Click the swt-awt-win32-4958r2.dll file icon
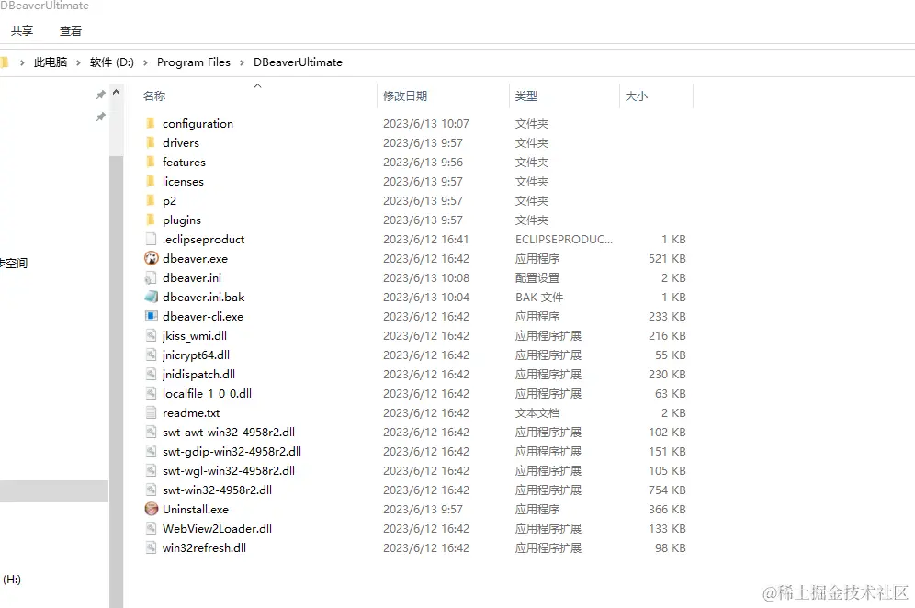Image resolution: width=915 pixels, height=608 pixels. tap(152, 431)
